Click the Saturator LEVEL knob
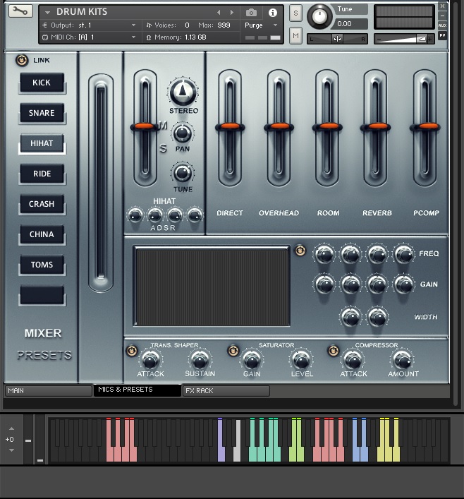 click(301, 360)
